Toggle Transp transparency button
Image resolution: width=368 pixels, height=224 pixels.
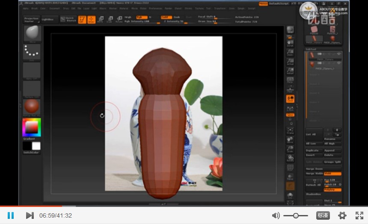[x=290, y=177]
